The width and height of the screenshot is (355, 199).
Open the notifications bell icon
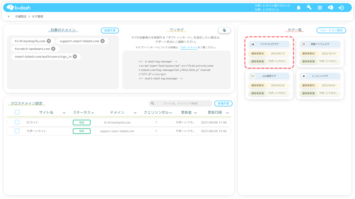298,8
